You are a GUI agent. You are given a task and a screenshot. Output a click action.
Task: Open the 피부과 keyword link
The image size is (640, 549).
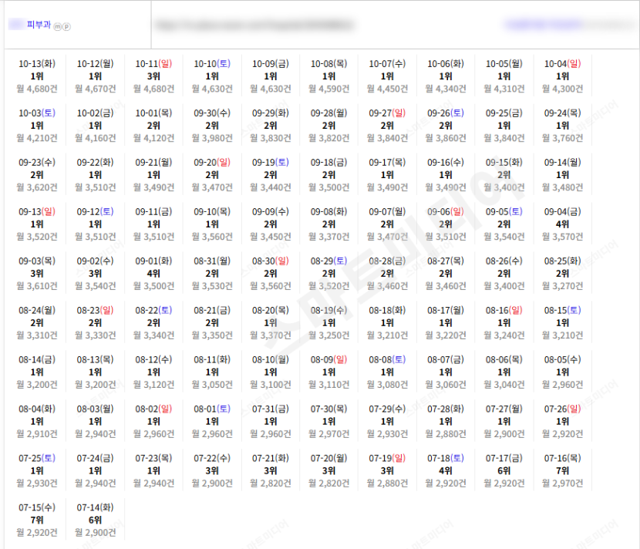coord(39,25)
